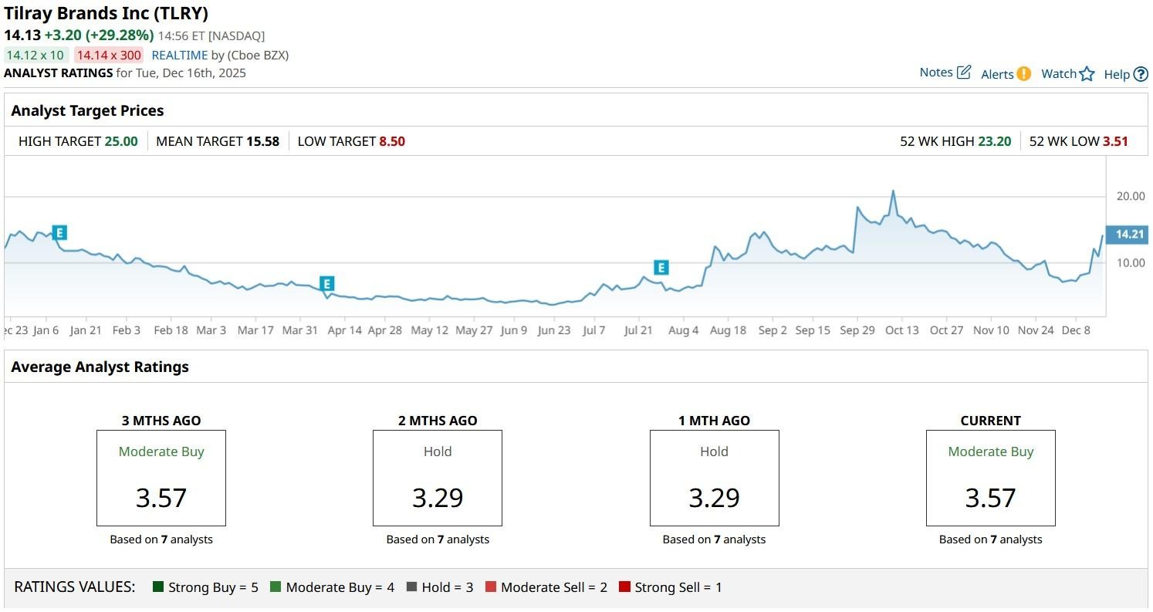Click the 14.21 current price tag on chart
Image resolution: width=1153 pixels, height=612 pixels.
1127,235
